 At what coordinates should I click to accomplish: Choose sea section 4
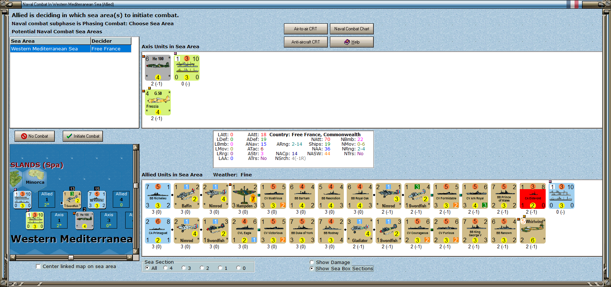point(165,268)
